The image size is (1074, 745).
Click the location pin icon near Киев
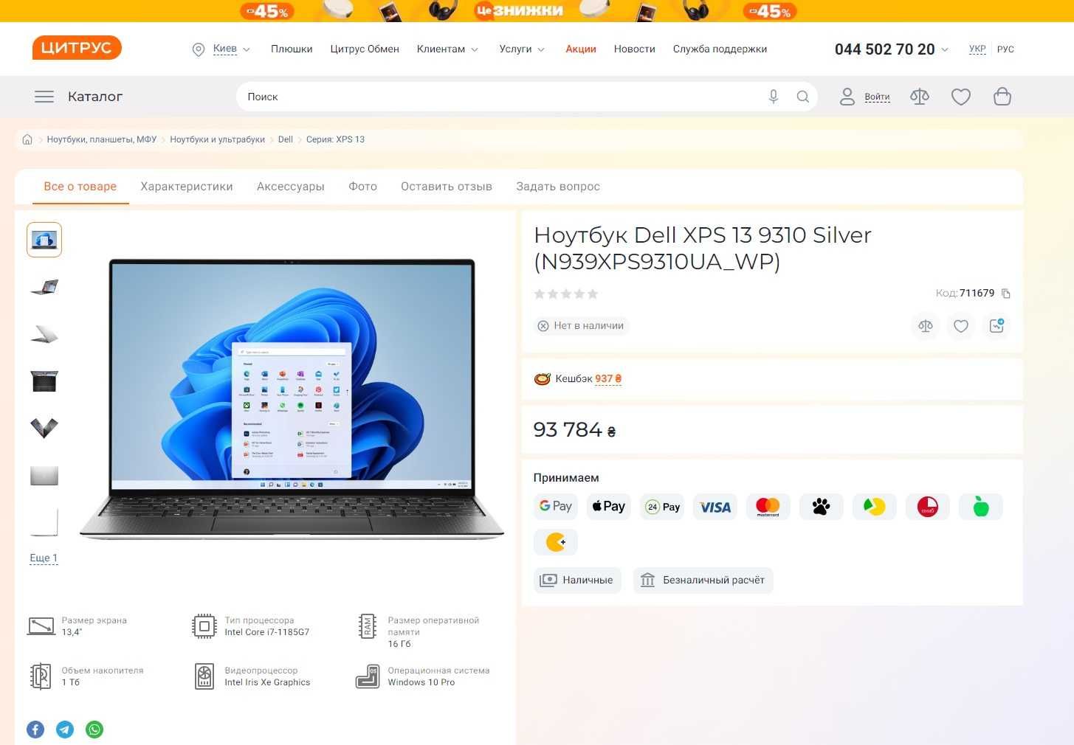coord(198,49)
